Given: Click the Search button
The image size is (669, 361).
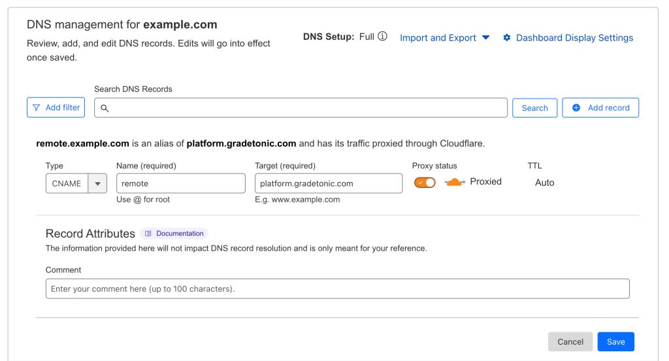Looking at the screenshot, I should point(534,108).
